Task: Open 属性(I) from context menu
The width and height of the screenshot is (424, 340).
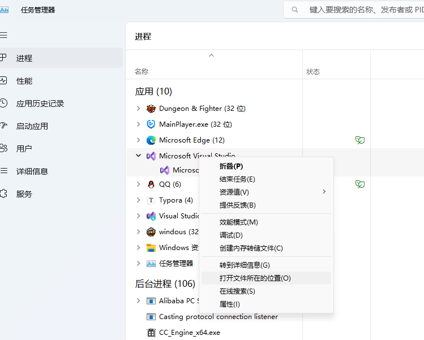Action: pos(267,304)
